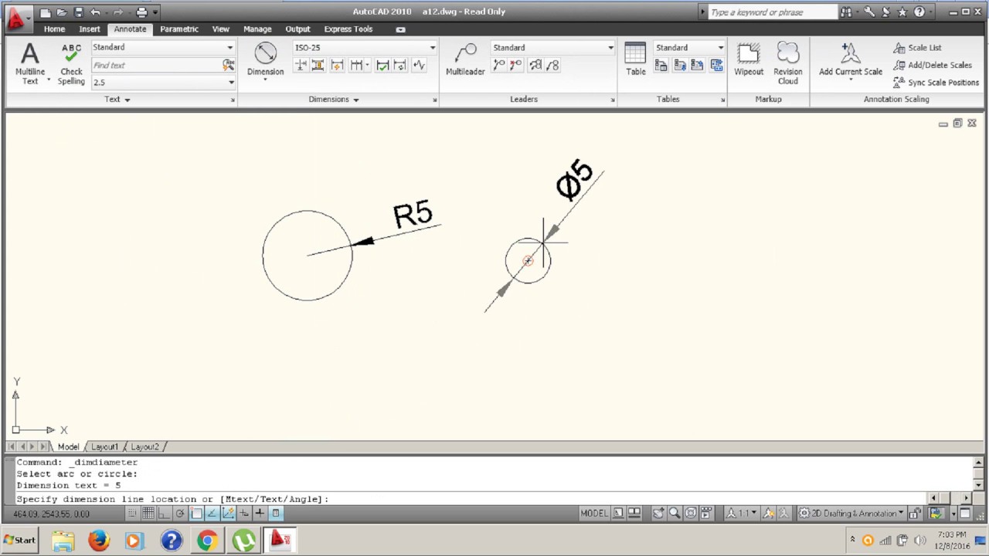
Task: Click the find text search icon
Action: pos(228,65)
